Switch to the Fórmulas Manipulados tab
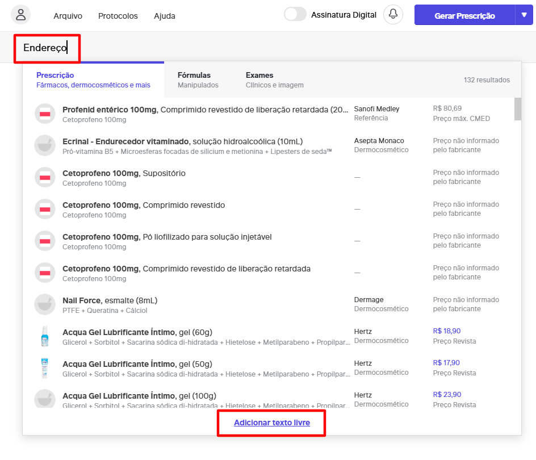The image size is (536, 460). coord(198,80)
